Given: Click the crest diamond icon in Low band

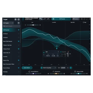Looking at the screenshot, I should tap(25, 25).
